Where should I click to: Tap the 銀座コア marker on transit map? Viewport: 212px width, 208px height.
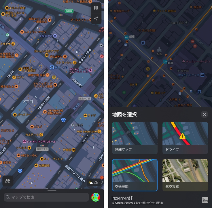152,93
